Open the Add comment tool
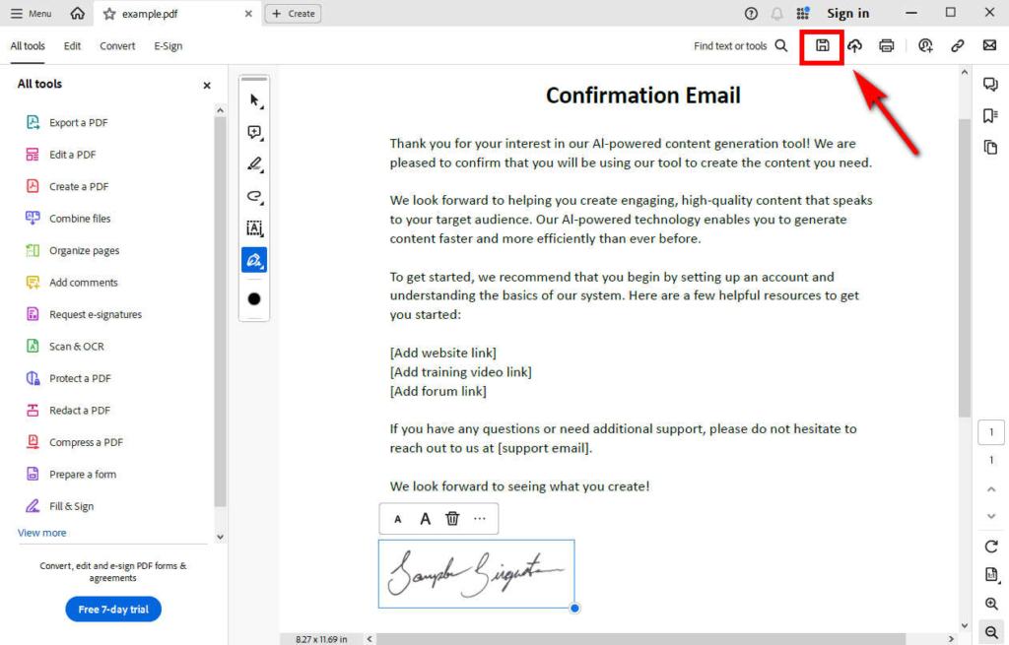1009x645 pixels. point(254,131)
